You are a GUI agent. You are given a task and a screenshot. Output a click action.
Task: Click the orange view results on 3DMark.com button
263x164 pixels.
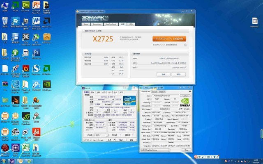coord(169,39)
